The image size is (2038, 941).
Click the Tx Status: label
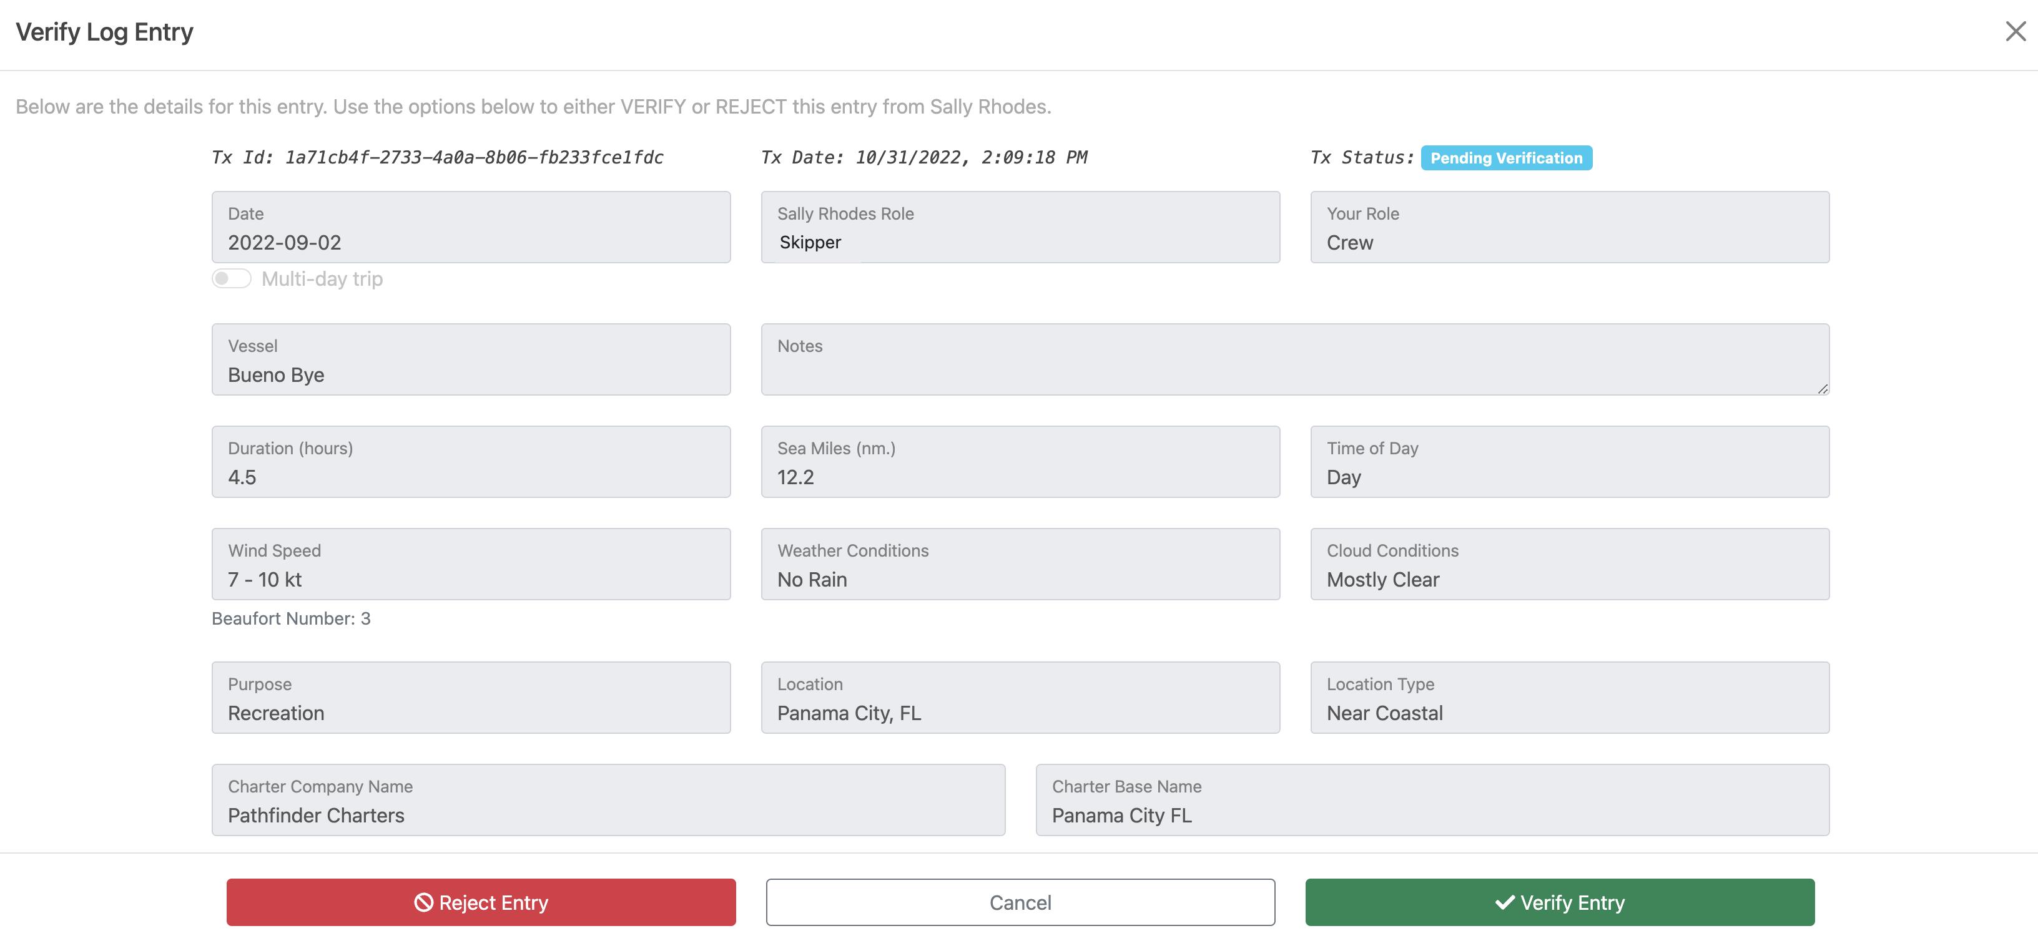[1362, 157]
